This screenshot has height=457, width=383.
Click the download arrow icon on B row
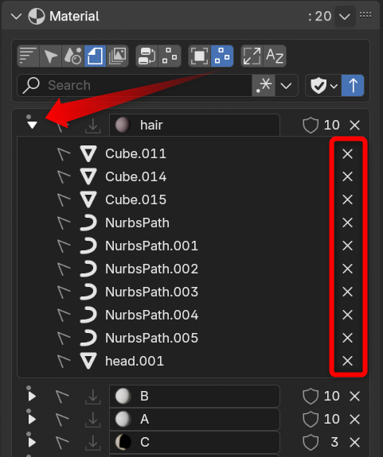93,397
